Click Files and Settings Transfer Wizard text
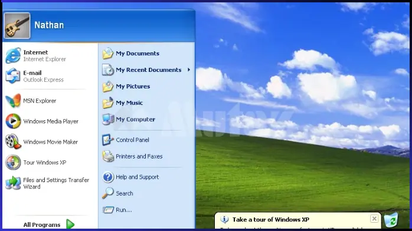 pos(56,183)
